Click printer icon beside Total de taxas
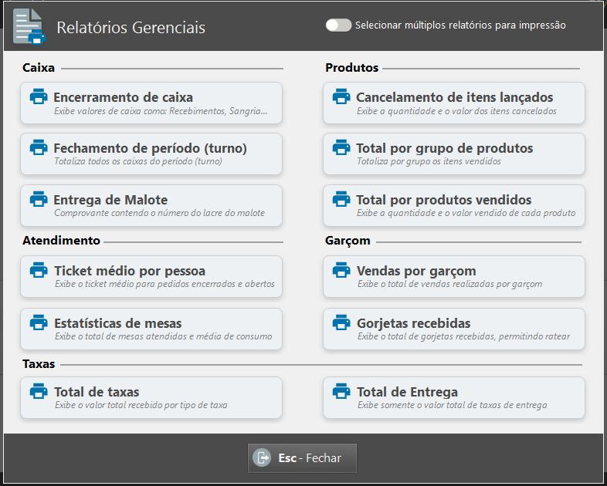This screenshot has height=486, width=607. (x=39, y=392)
